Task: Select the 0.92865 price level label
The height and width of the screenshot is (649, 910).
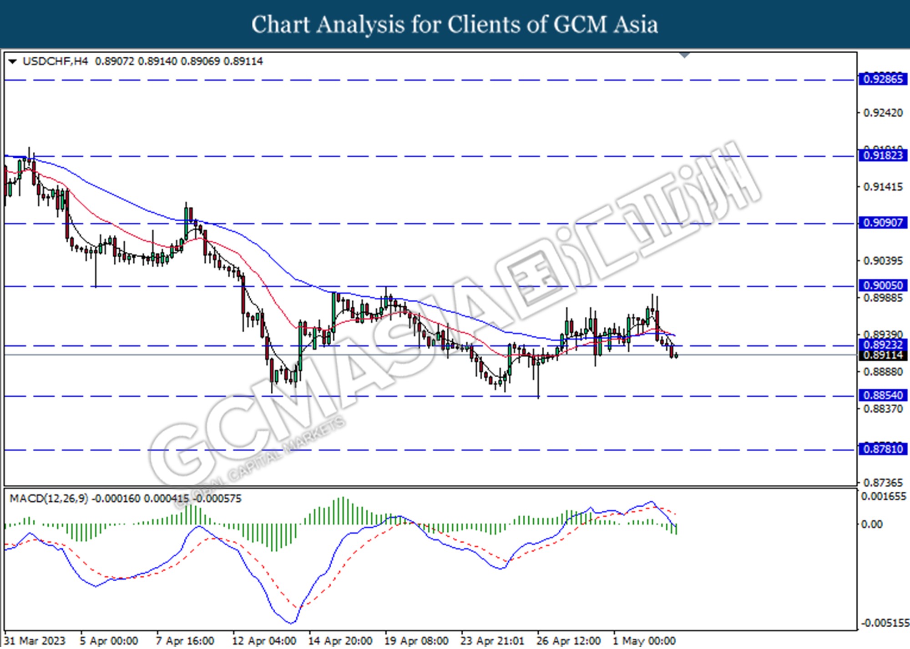Action: [x=883, y=79]
